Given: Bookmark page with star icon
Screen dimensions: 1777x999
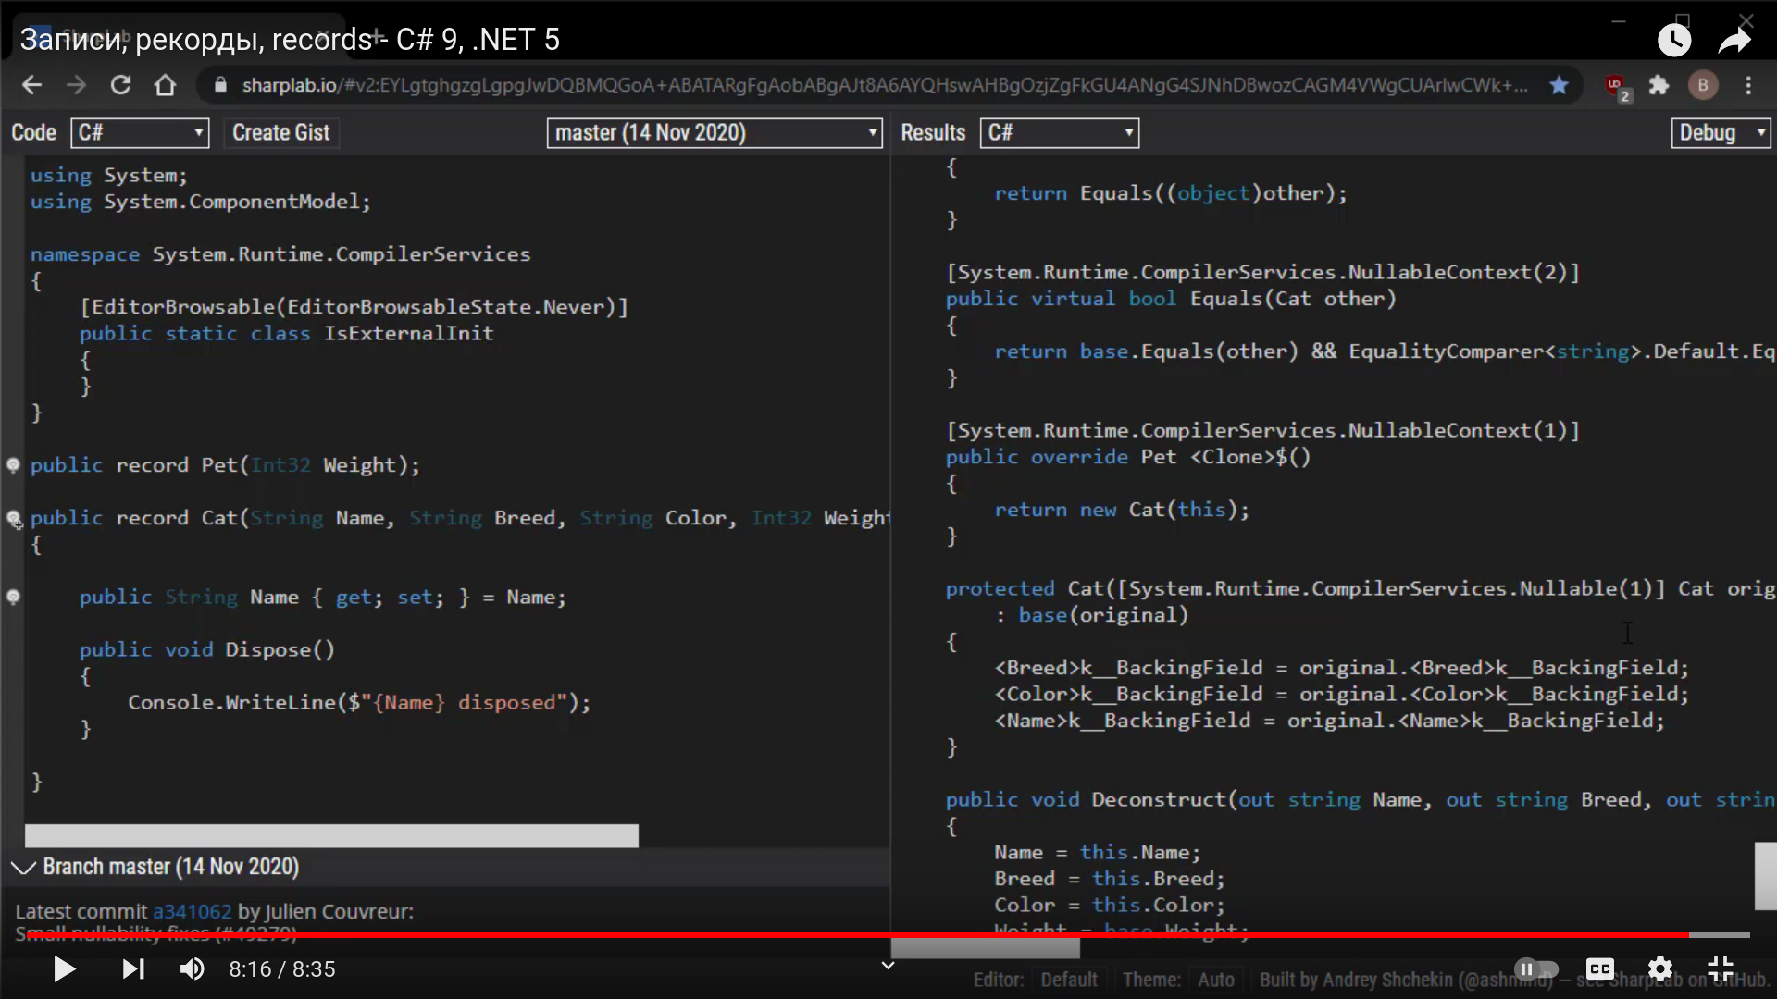Looking at the screenshot, I should 1560,85.
